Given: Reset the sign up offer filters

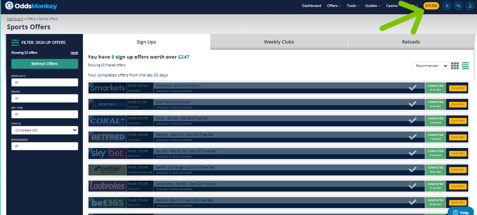Looking at the screenshot, I should coord(74,53).
